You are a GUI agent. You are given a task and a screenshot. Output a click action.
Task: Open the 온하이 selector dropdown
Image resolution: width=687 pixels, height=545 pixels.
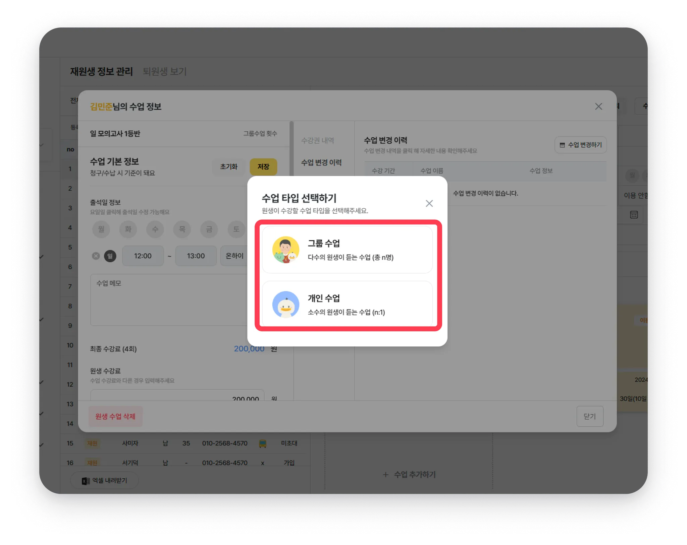tap(234, 256)
